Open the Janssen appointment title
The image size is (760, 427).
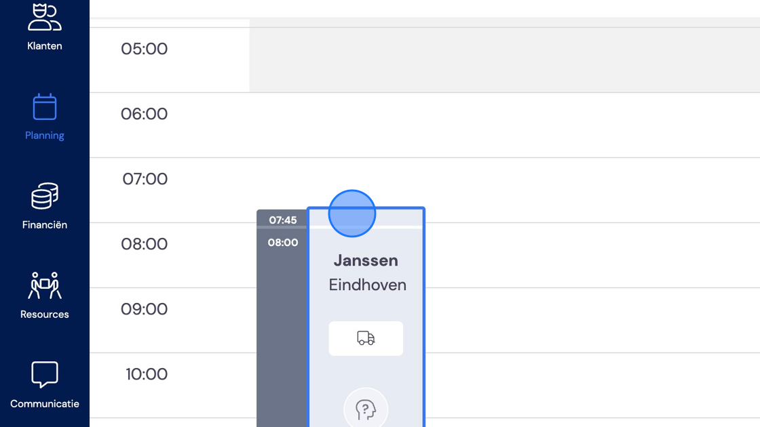pos(366,260)
